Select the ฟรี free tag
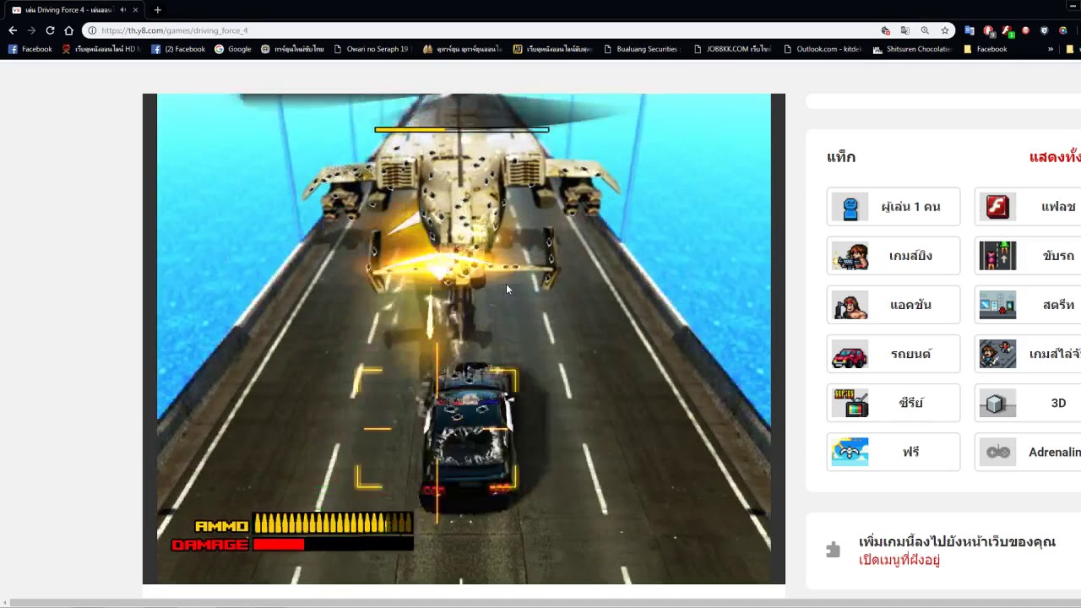The height and width of the screenshot is (608, 1081). [x=894, y=452]
